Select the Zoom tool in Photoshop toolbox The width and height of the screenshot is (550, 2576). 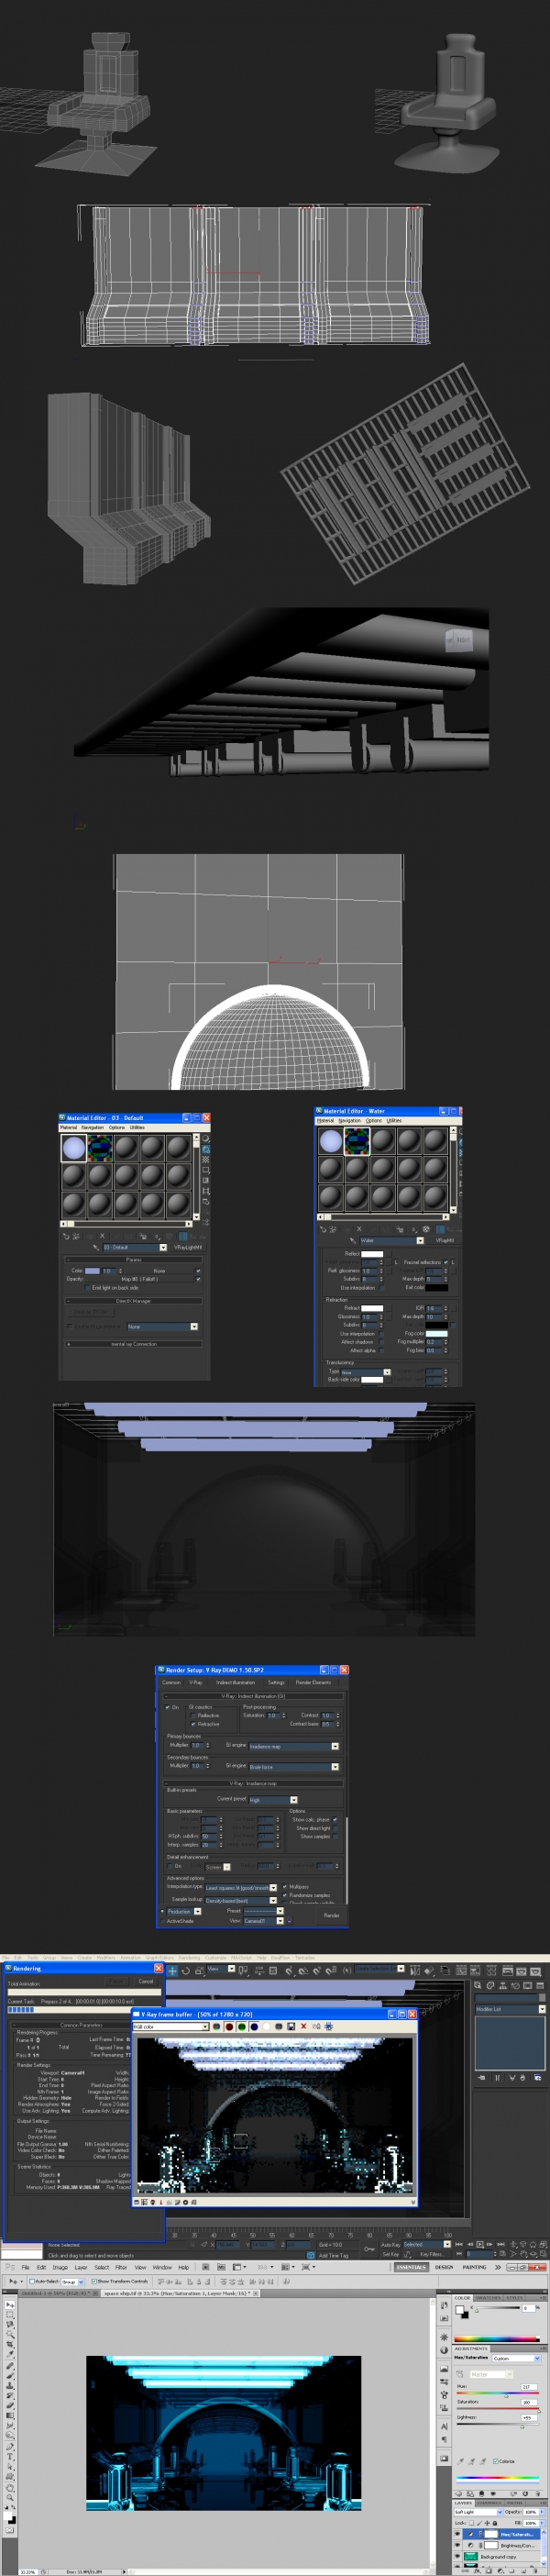(10, 2498)
